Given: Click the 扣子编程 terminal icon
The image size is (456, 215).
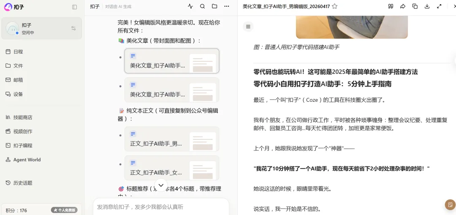Looking at the screenshot, I should click(x=8, y=145).
